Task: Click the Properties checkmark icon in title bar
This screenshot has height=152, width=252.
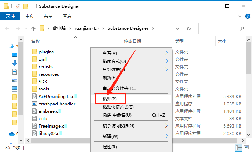Action: 18,6
